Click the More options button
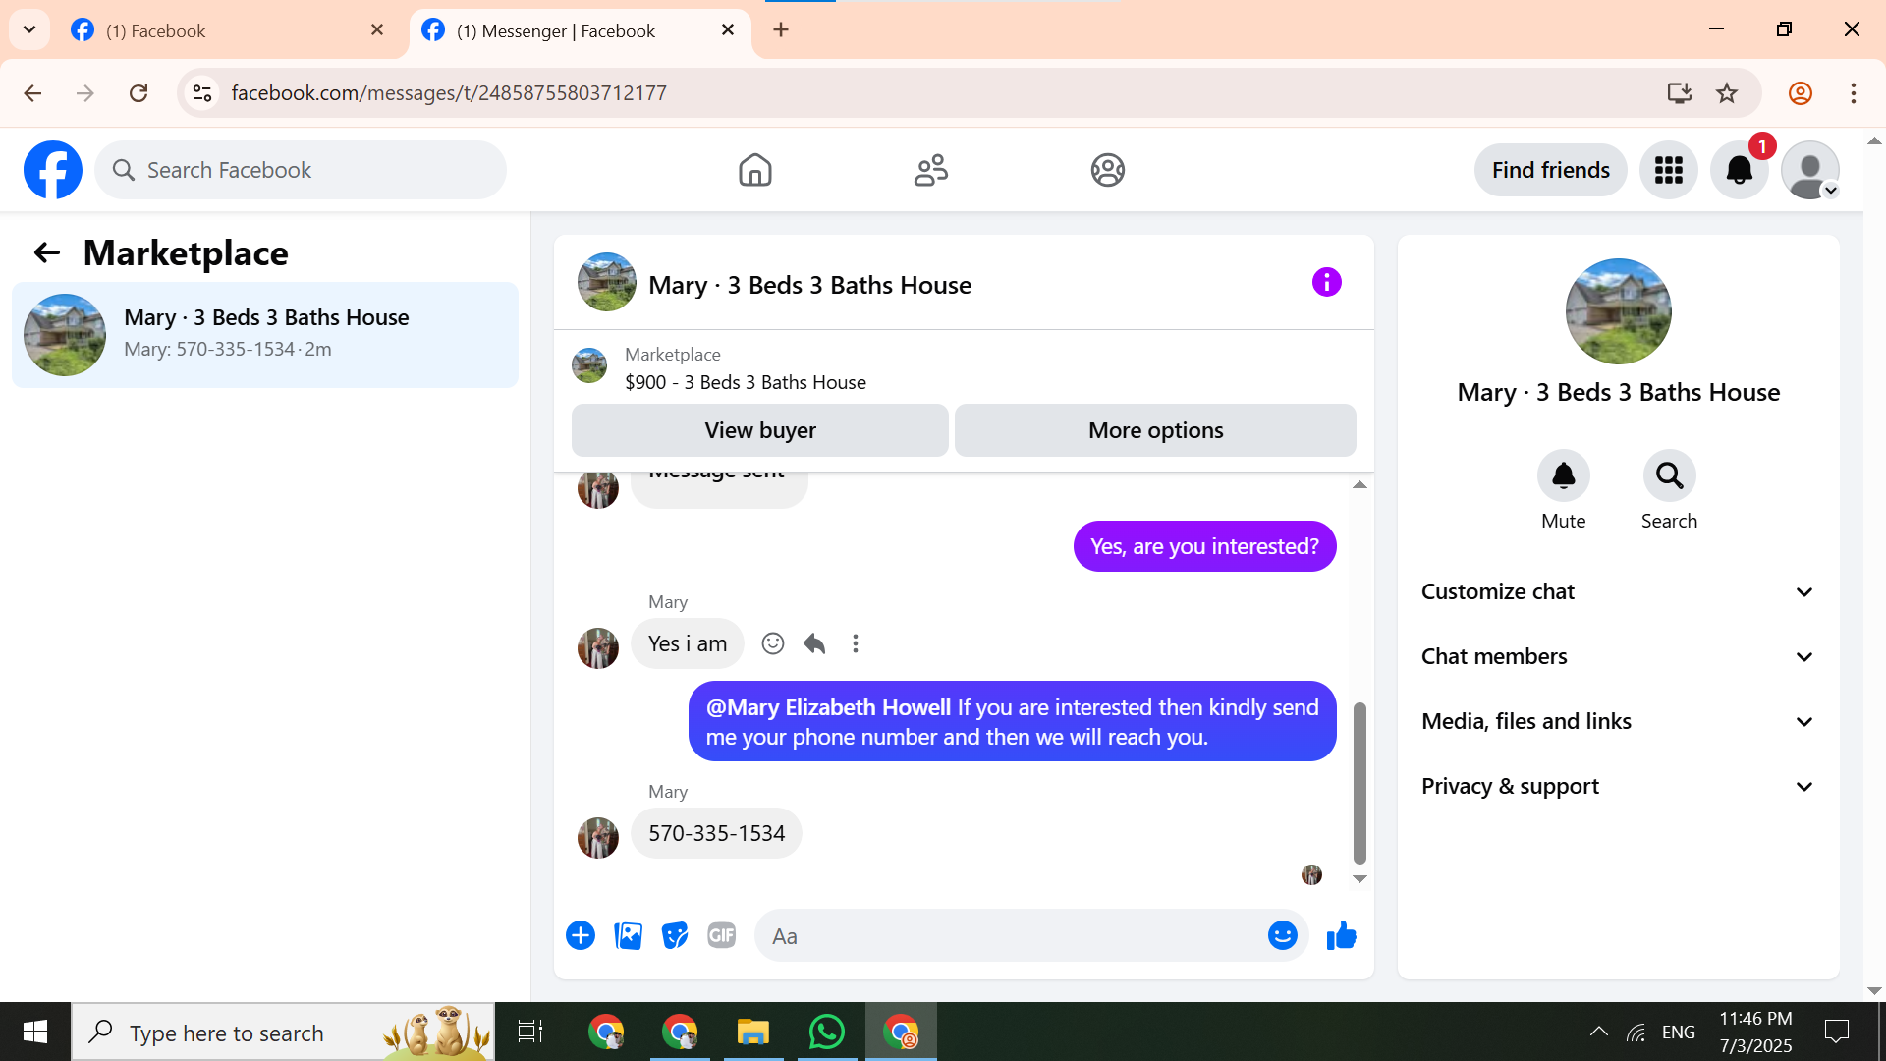The image size is (1886, 1061). pyautogui.click(x=1155, y=430)
